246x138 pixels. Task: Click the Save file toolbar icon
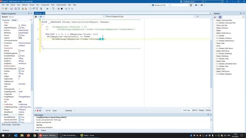tap(12, 9)
